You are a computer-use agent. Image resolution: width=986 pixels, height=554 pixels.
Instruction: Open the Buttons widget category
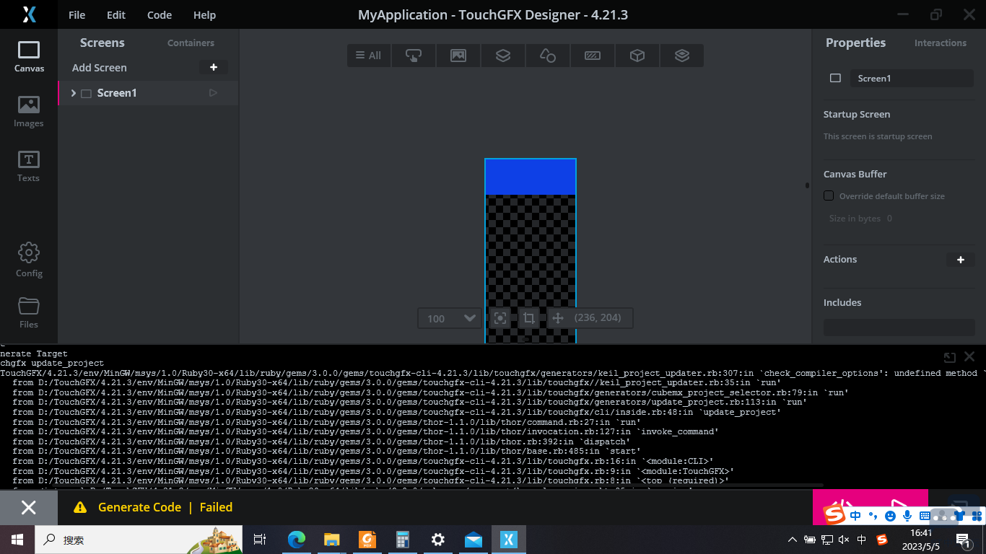click(414, 56)
